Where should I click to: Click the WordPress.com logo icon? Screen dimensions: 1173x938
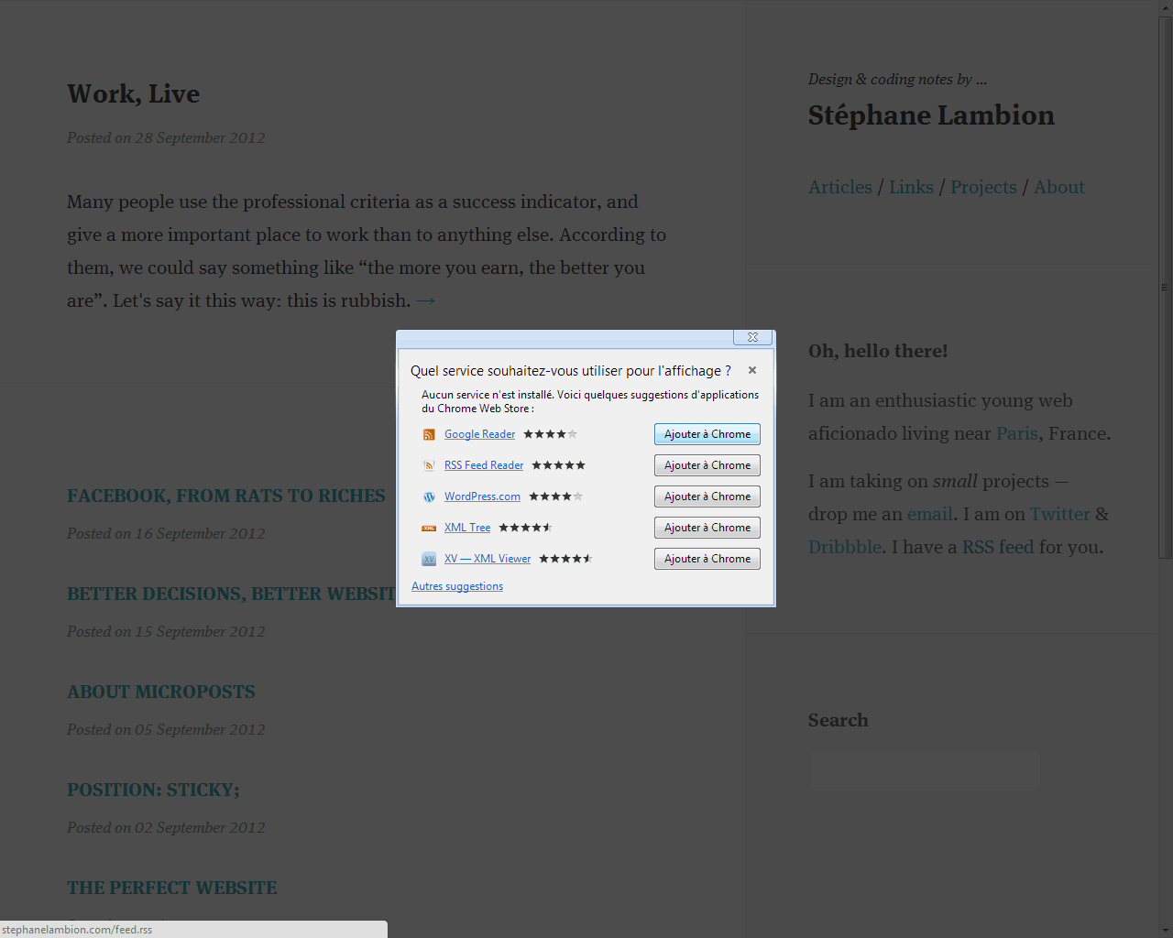(428, 496)
